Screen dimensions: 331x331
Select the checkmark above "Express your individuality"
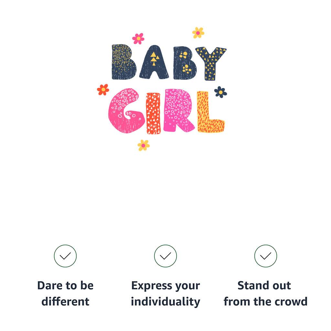(x=165, y=256)
